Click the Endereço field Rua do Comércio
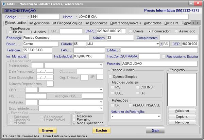204x140 pixels. (56, 38)
